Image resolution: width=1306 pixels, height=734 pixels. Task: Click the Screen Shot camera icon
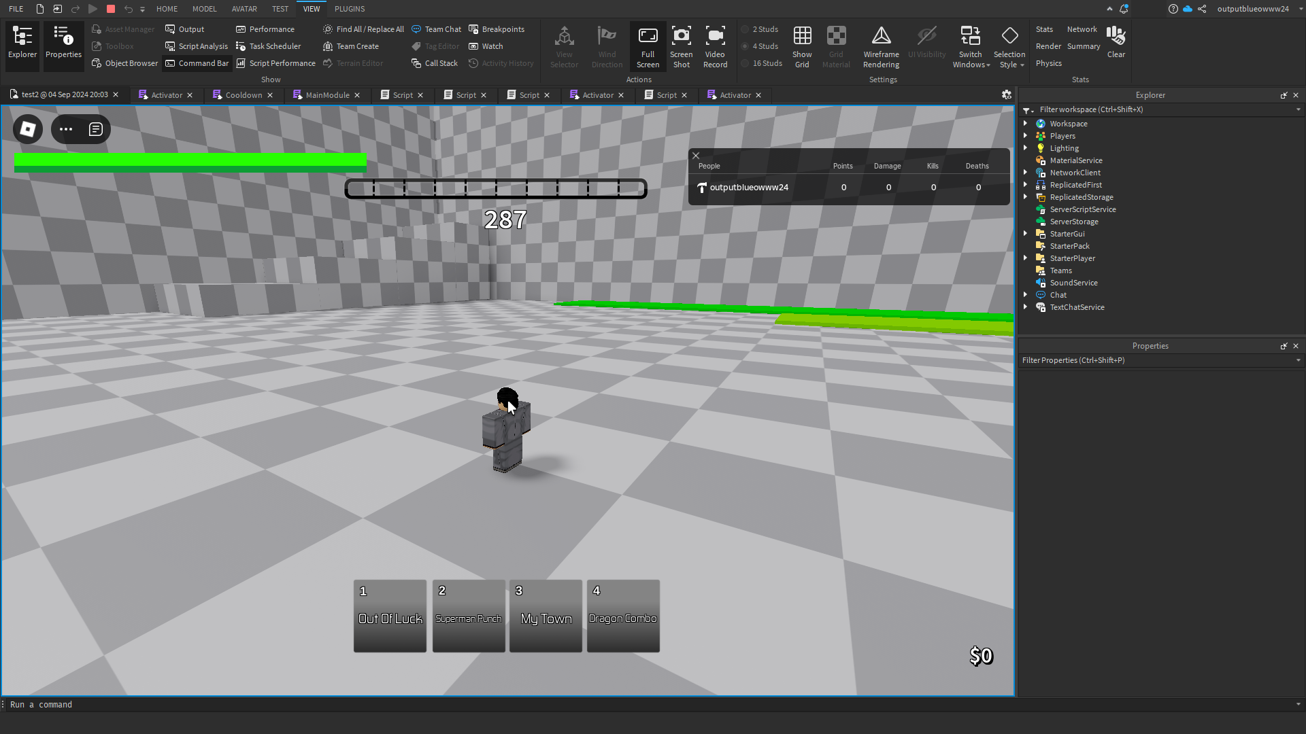click(681, 36)
